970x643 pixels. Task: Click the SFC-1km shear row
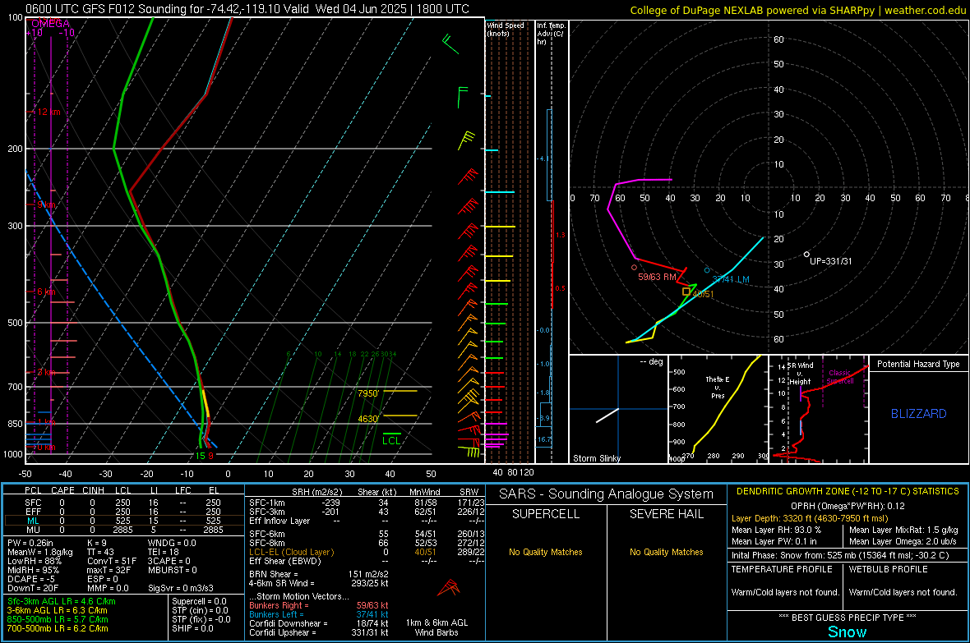pos(367,503)
